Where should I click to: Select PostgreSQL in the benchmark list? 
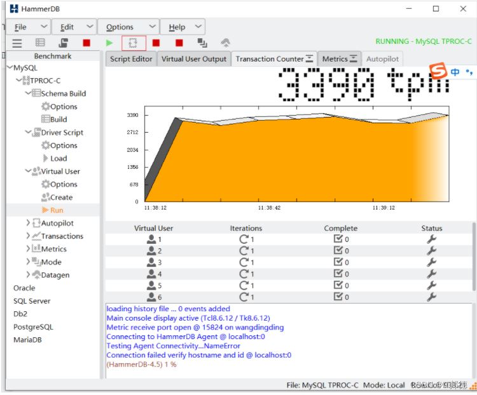pyautogui.click(x=33, y=327)
